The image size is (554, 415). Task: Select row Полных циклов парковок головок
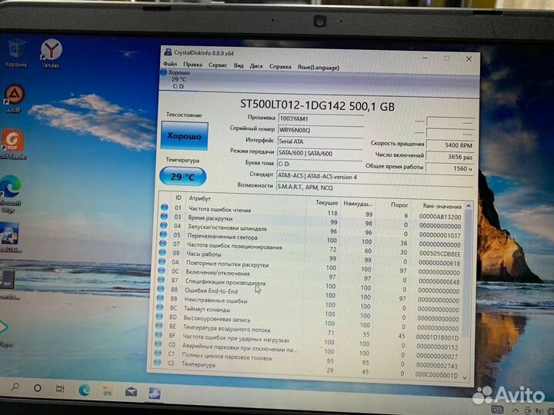click(308, 359)
